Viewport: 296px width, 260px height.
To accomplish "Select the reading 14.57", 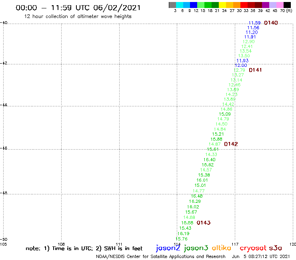I will click(x=206, y=170).
